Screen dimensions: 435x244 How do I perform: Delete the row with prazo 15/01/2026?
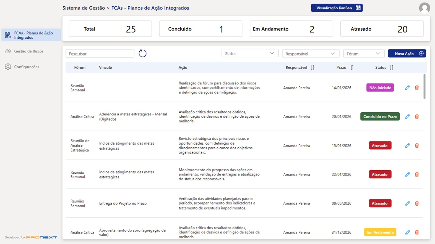click(417, 145)
